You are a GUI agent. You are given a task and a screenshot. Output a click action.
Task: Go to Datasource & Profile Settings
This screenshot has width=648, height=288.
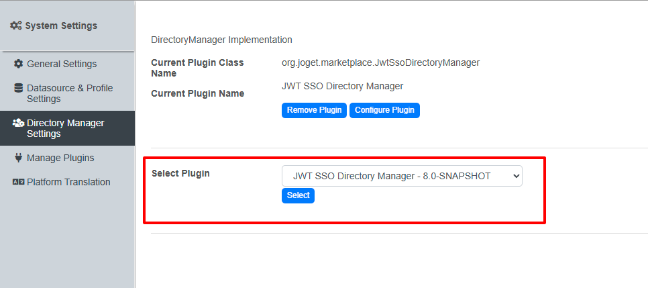69,93
